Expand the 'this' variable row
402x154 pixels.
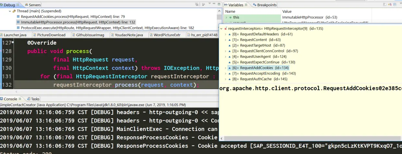(x=226, y=17)
